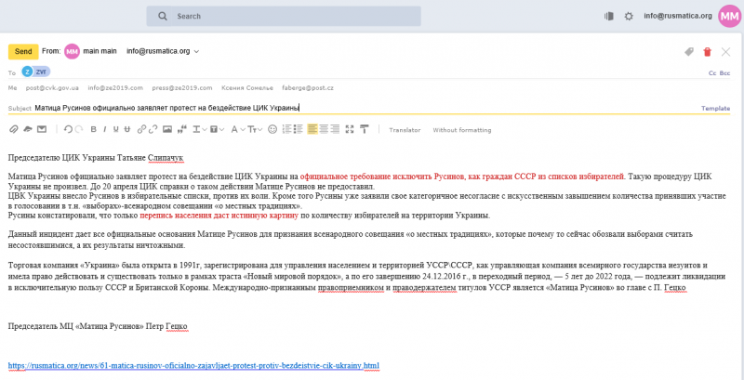Viewport: 744px width, 380px height.
Task: Toggle strikethrough formatting
Action: (127, 129)
